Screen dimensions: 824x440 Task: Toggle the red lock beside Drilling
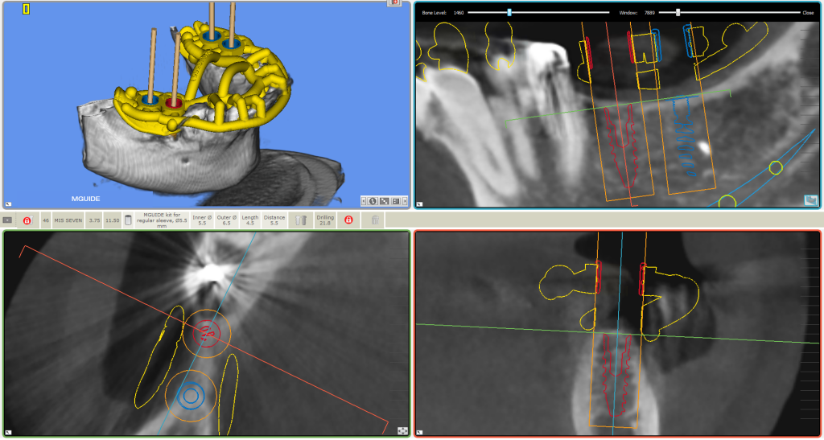pyautogui.click(x=348, y=220)
